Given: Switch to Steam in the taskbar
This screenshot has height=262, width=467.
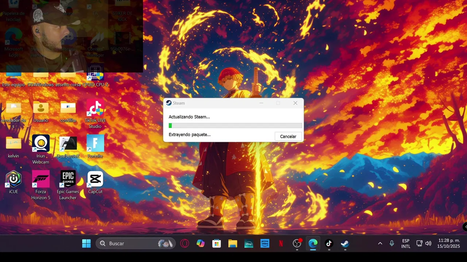Looking at the screenshot, I should tap(345, 243).
